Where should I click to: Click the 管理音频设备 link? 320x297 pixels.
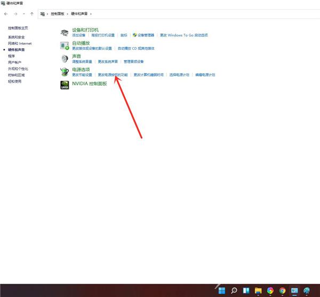134,61
